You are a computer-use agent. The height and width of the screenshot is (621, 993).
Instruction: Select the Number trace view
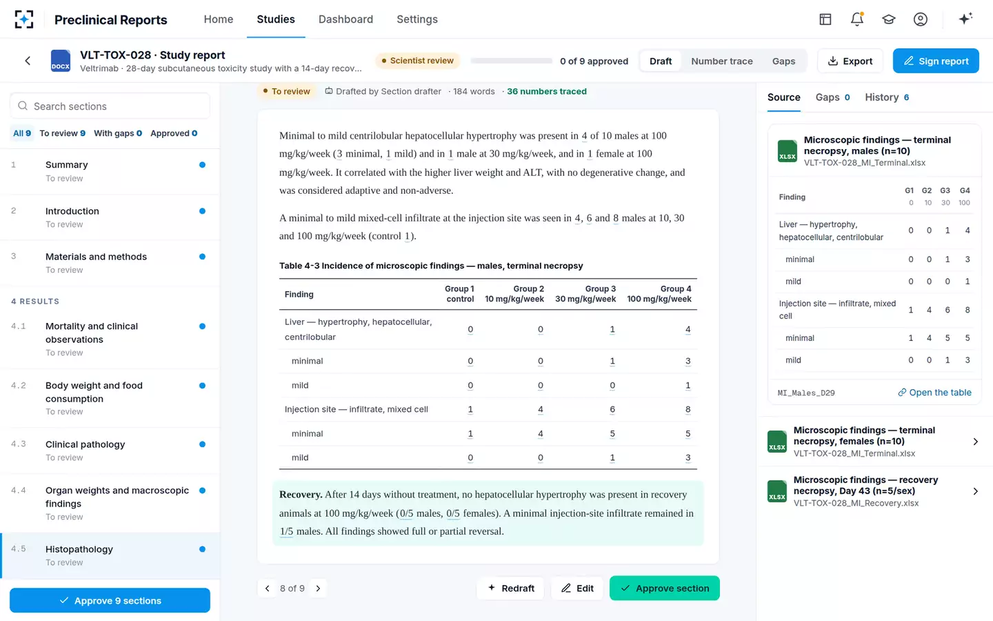pos(722,61)
